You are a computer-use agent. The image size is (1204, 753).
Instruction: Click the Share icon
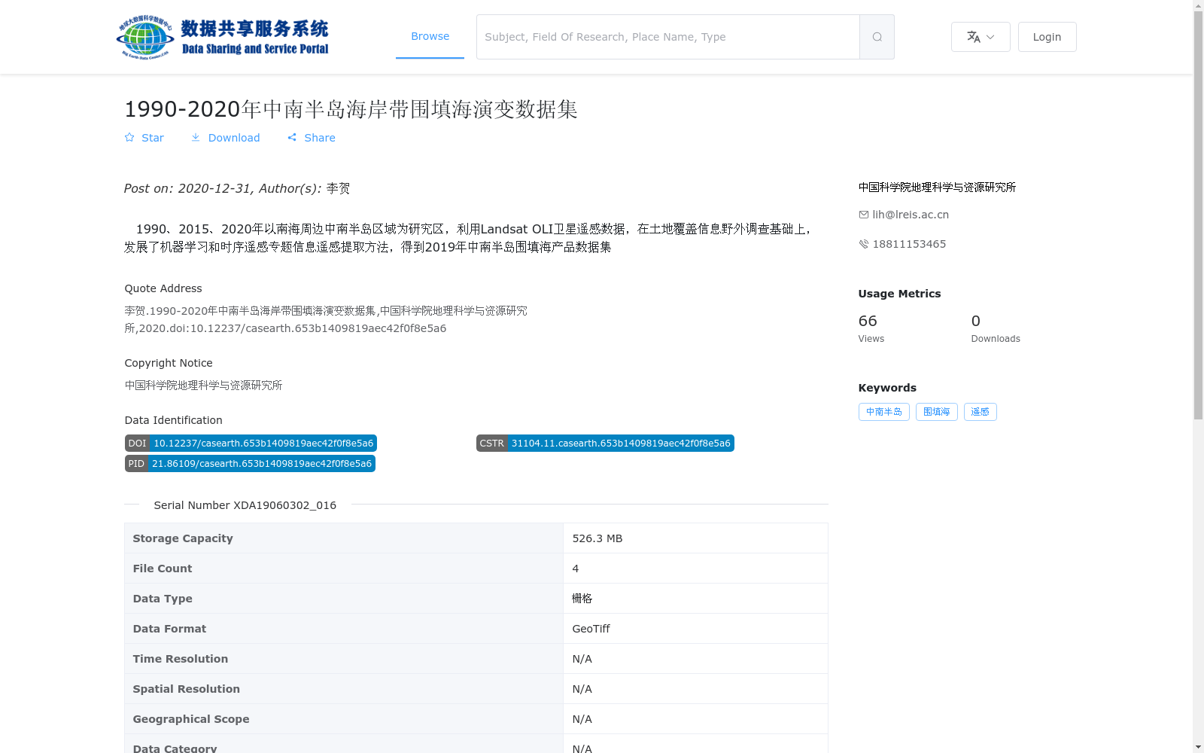292,137
